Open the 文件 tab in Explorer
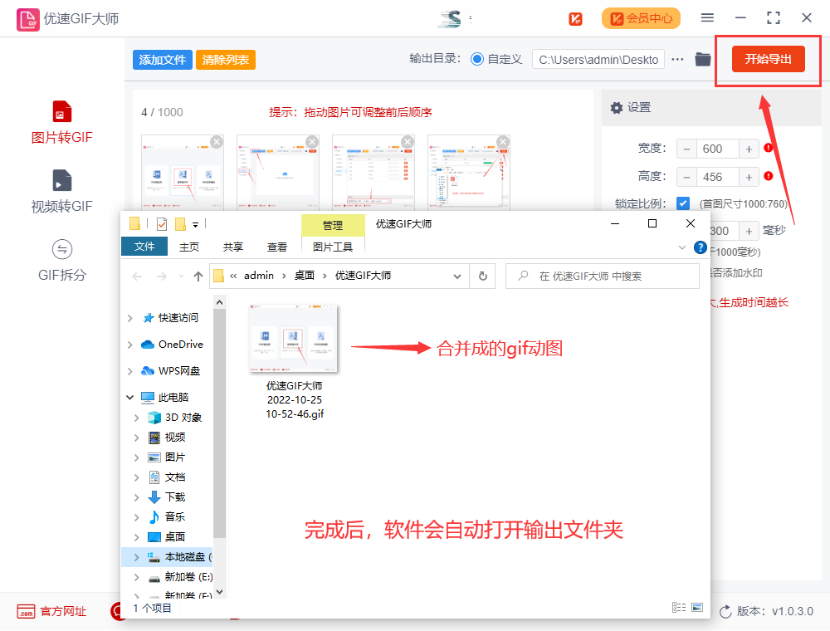 144,247
